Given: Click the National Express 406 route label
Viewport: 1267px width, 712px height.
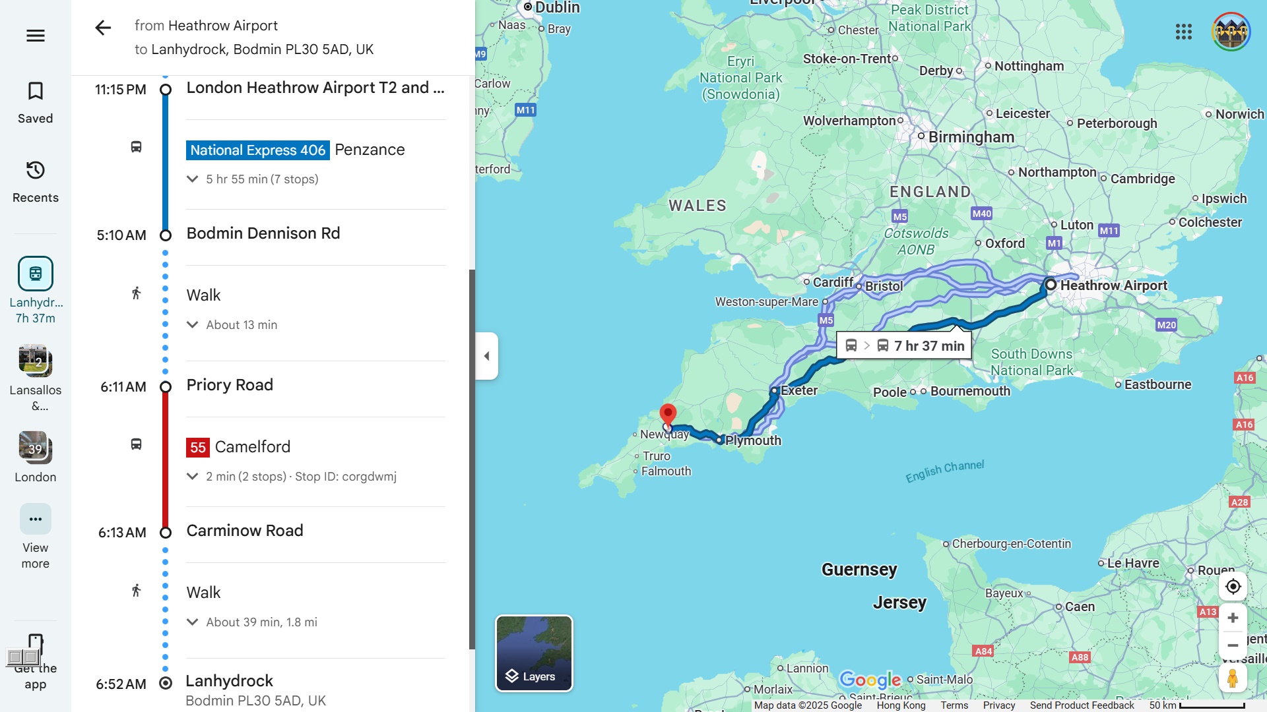Looking at the screenshot, I should pyautogui.click(x=257, y=150).
